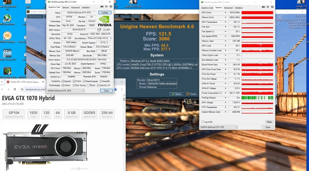309x171 pixels.
Task: Toggle Ray Tracing checkbox
Action: pyautogui.click(x=74, y=85)
